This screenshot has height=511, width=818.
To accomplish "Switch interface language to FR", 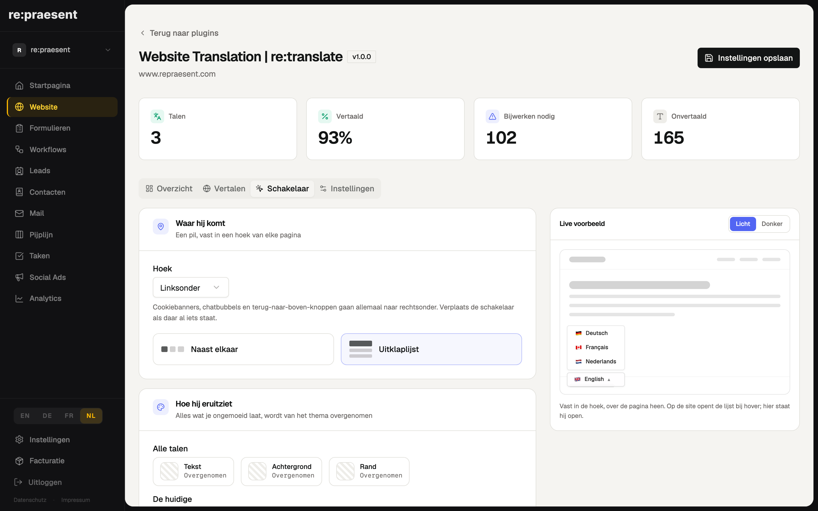I will (69, 416).
